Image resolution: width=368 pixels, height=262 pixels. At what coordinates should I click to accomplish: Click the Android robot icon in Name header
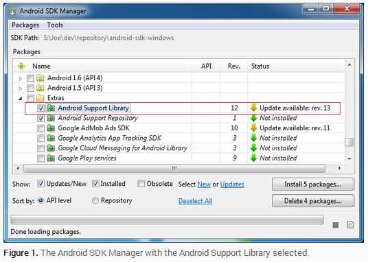(21, 67)
